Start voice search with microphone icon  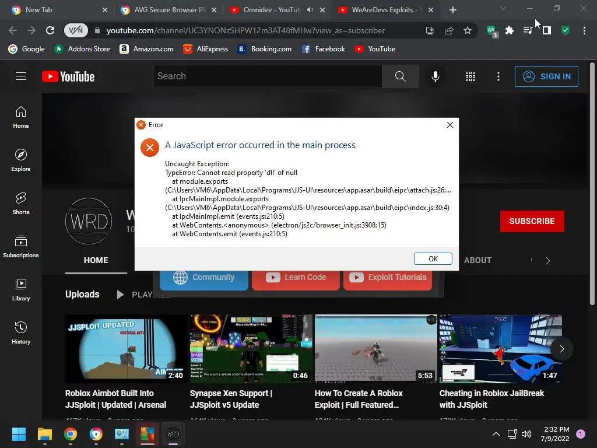click(435, 76)
